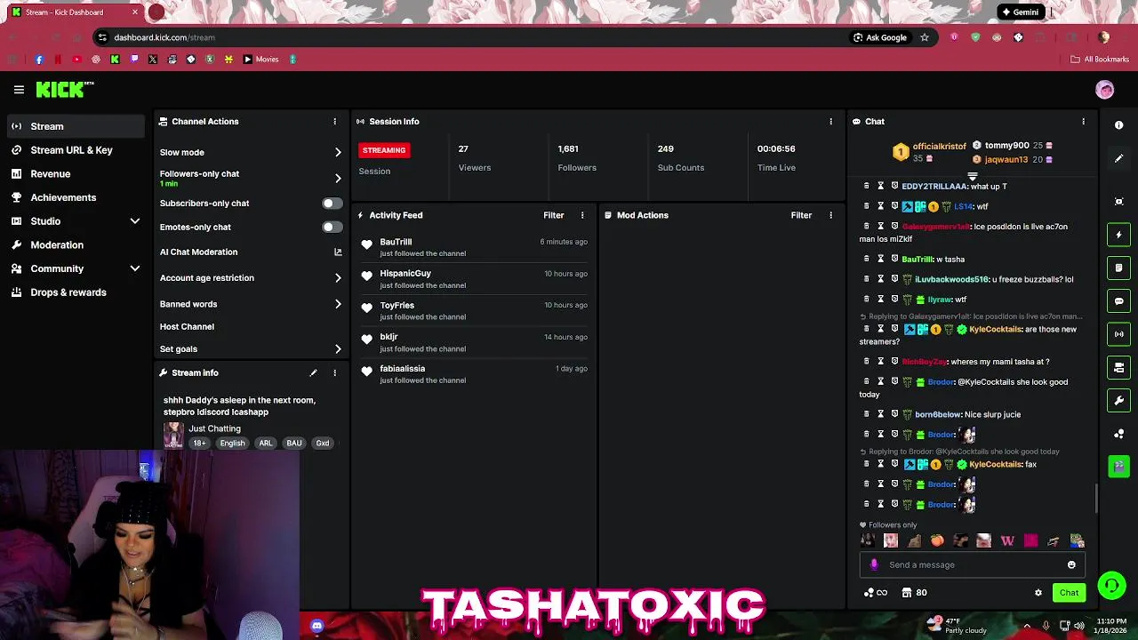Click Send a message input field
Image resolution: width=1138 pixels, height=640 pixels.
[x=972, y=564]
